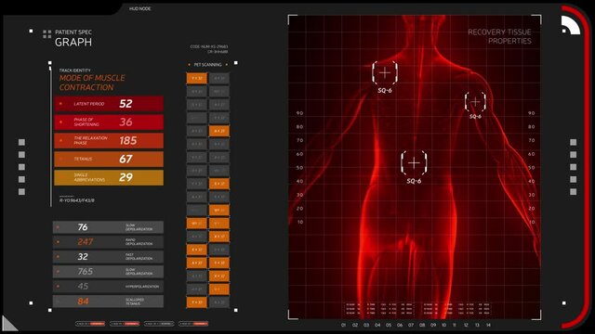Click the 84 SCALLOPED TETANUS row

pyautogui.click(x=108, y=302)
